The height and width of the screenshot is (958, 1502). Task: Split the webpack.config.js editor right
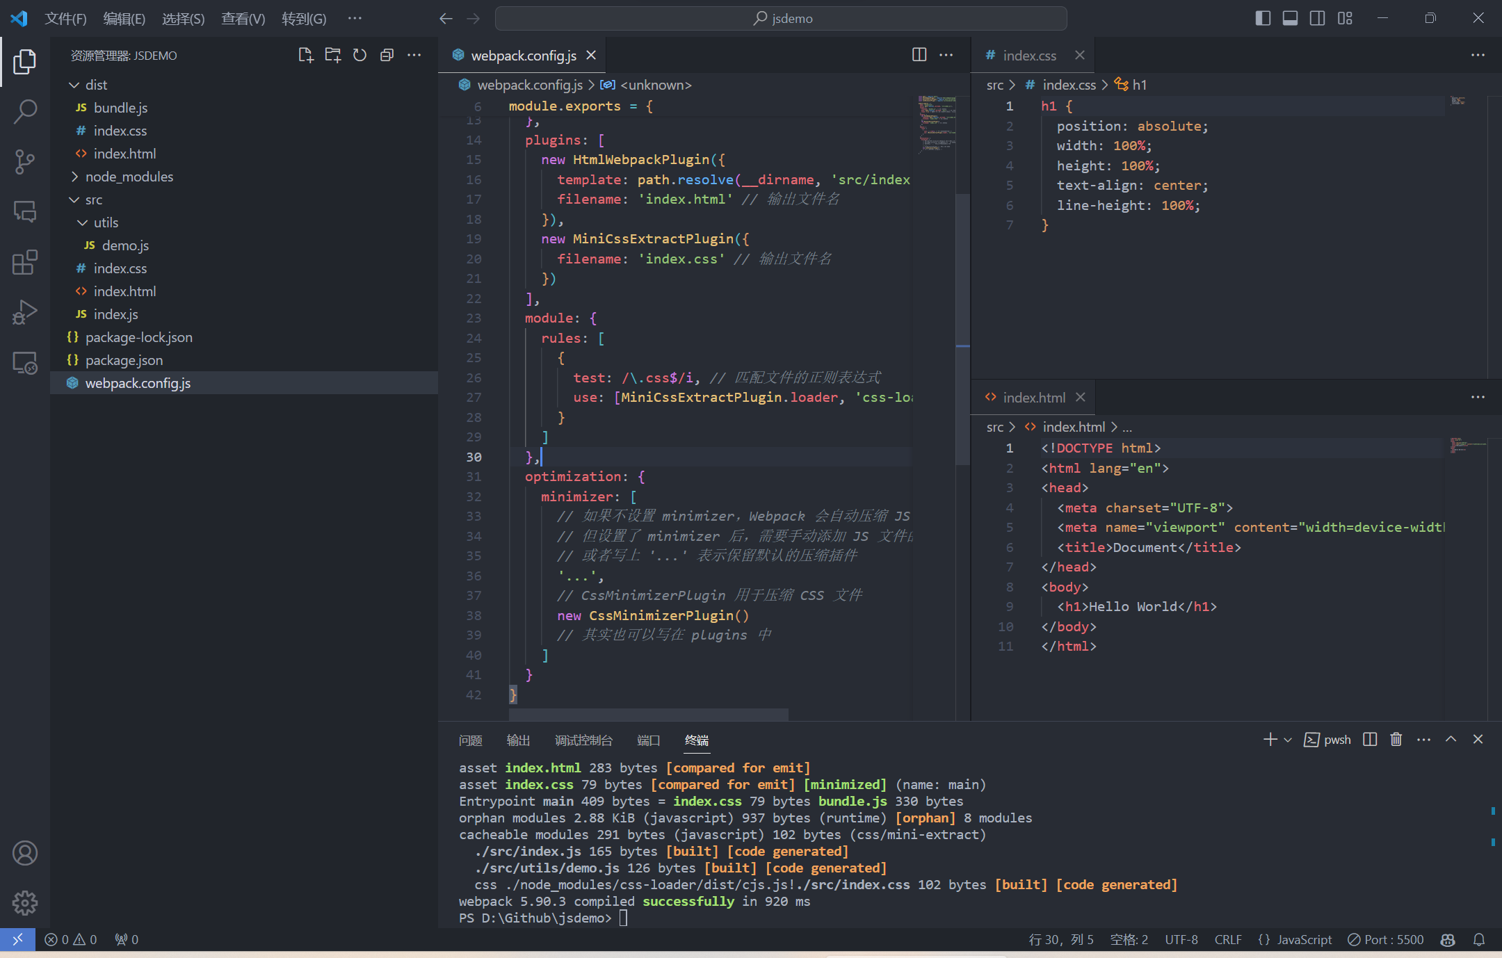coord(919,55)
